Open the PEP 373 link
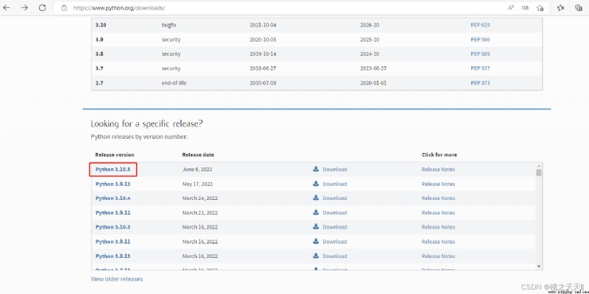589x294 pixels. pyautogui.click(x=481, y=83)
